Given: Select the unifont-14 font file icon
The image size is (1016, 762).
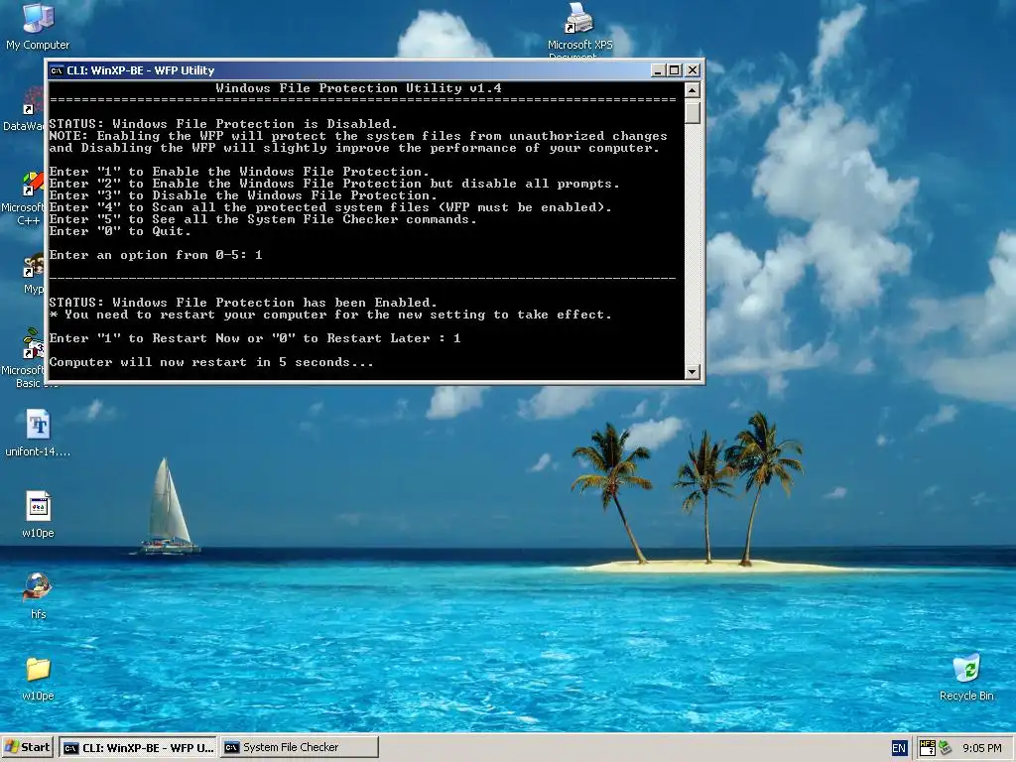Looking at the screenshot, I should [38, 433].
